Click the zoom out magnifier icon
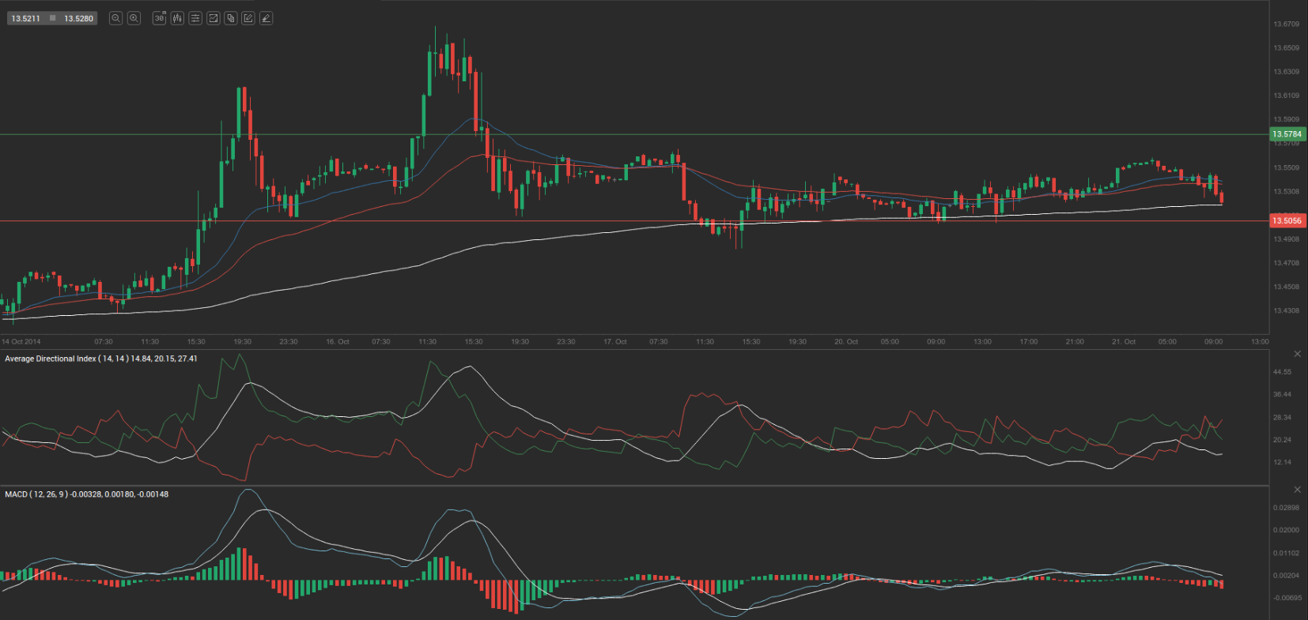1308x620 pixels. (115, 18)
